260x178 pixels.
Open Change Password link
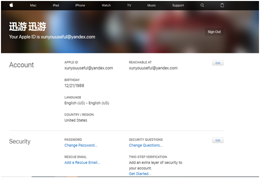tap(81, 145)
